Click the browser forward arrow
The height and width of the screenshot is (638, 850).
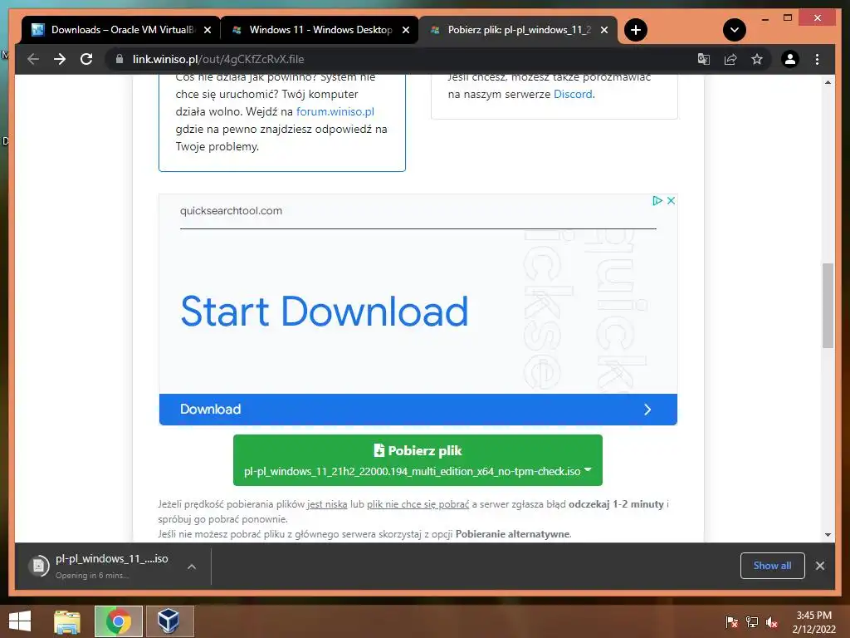pos(60,59)
